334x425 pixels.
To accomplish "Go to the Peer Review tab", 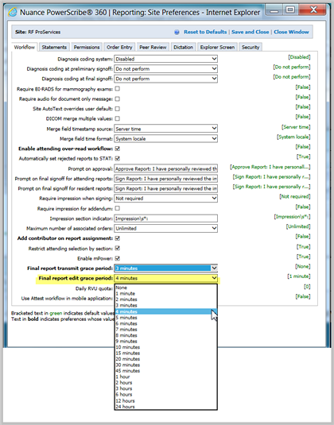I will click(153, 47).
